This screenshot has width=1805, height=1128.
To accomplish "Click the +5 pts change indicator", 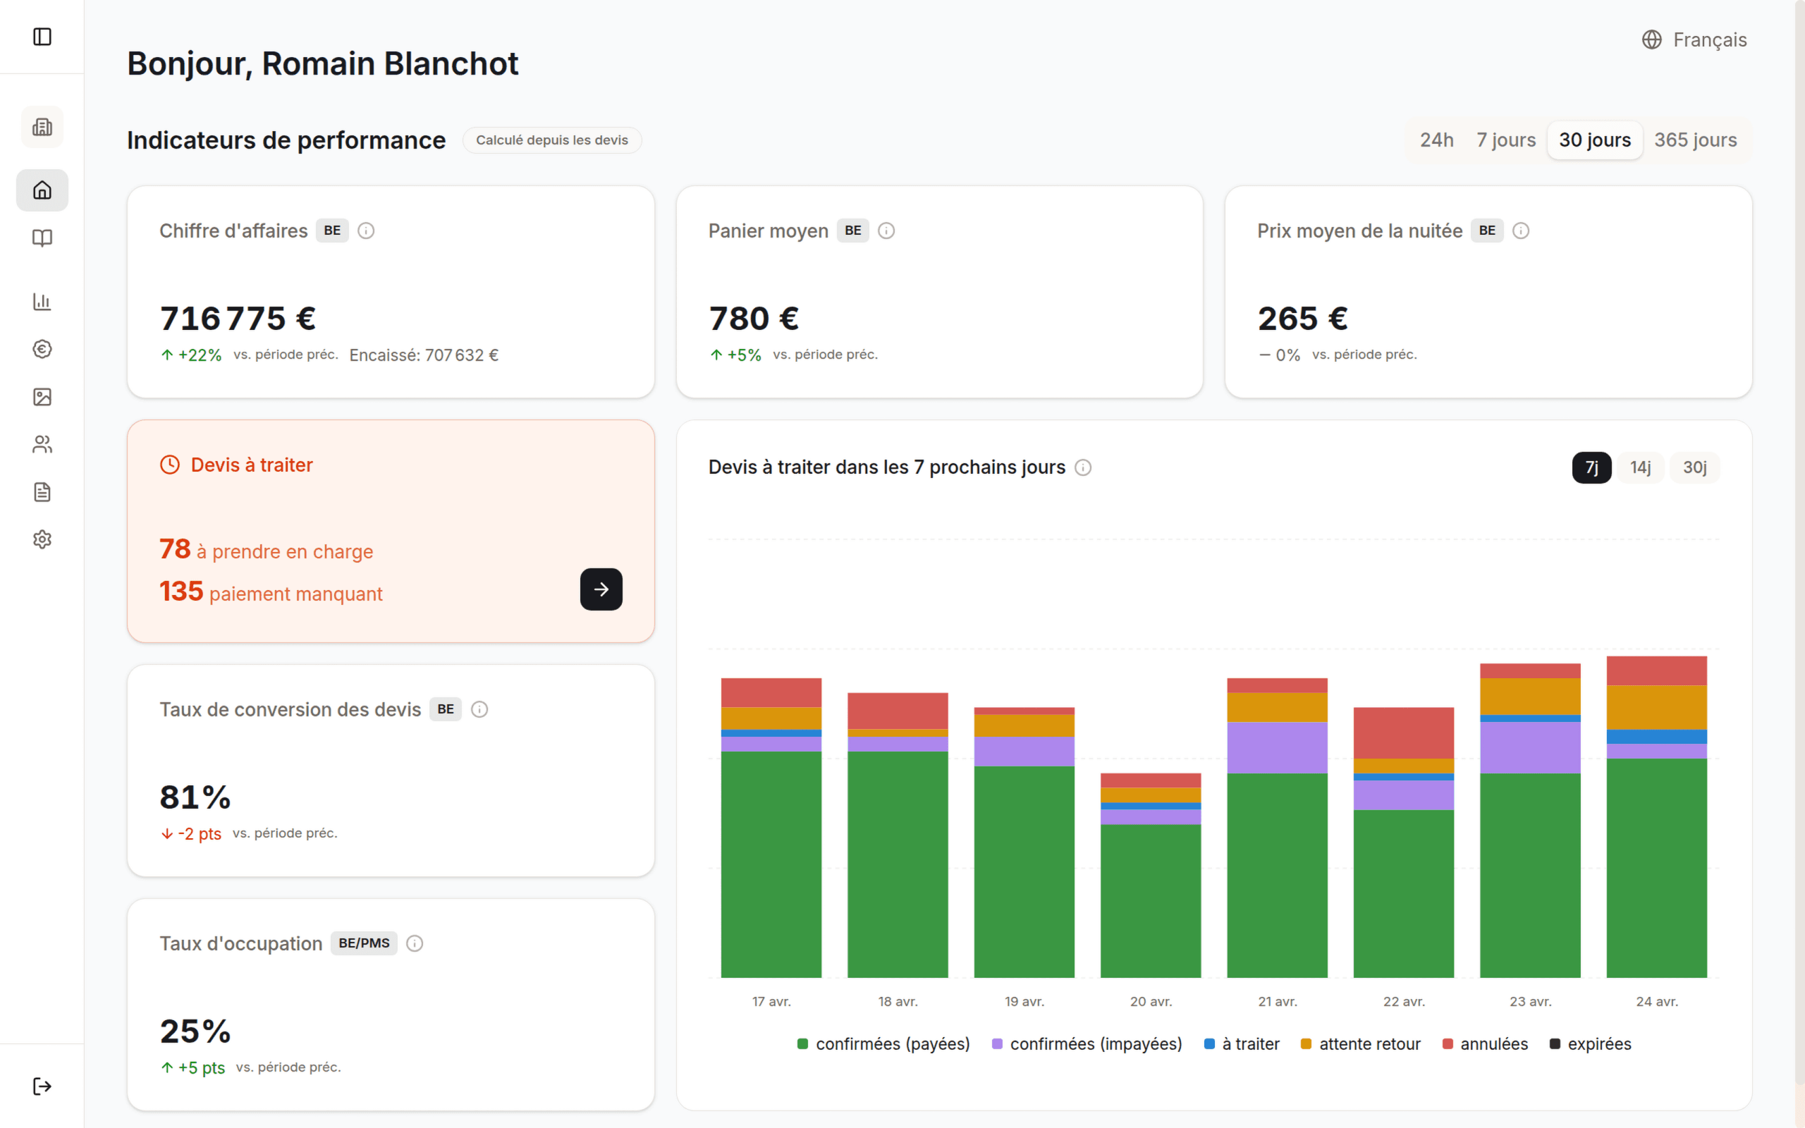I will point(192,1067).
